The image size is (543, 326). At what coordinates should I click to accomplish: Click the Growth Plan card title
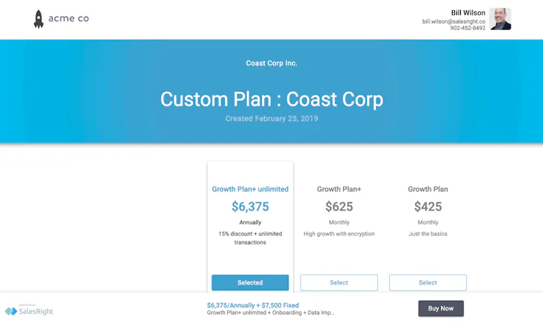click(428, 189)
